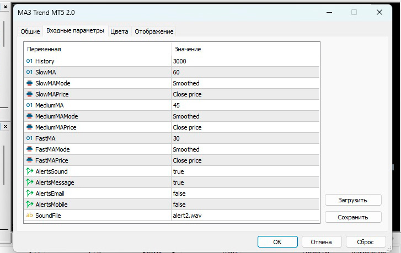Open the Отображение tab

[x=154, y=31]
